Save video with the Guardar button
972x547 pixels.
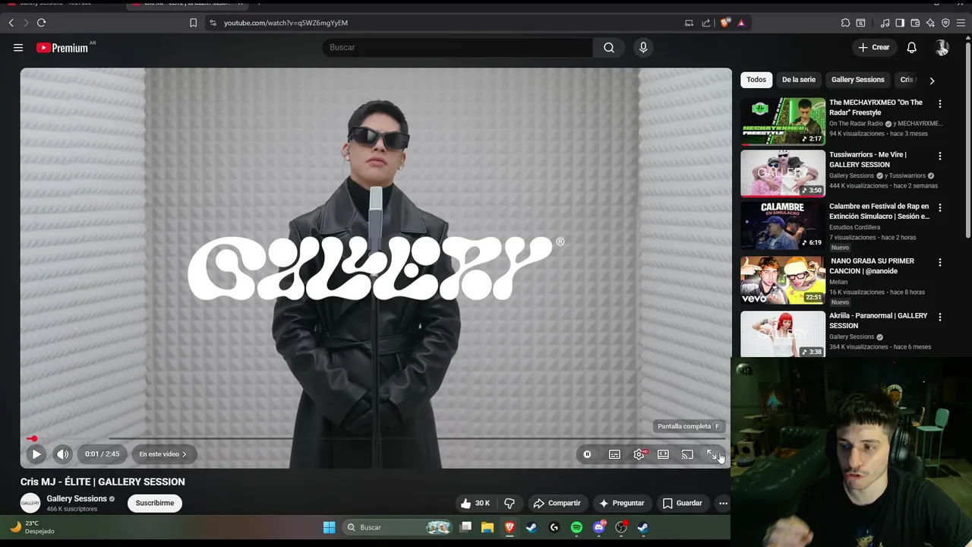point(682,503)
